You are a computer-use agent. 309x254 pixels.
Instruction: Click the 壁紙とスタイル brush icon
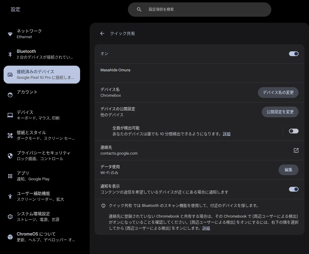pyautogui.click(x=10, y=135)
